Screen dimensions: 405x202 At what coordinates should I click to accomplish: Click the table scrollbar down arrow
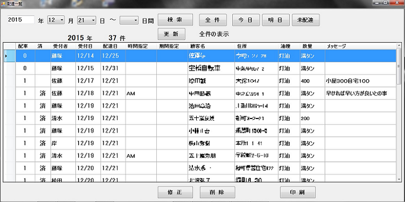tap(399, 179)
